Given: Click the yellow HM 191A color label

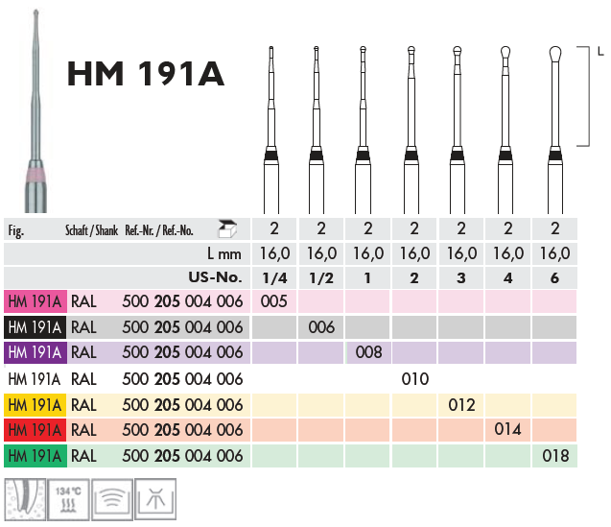Looking at the screenshot, I should point(35,404).
